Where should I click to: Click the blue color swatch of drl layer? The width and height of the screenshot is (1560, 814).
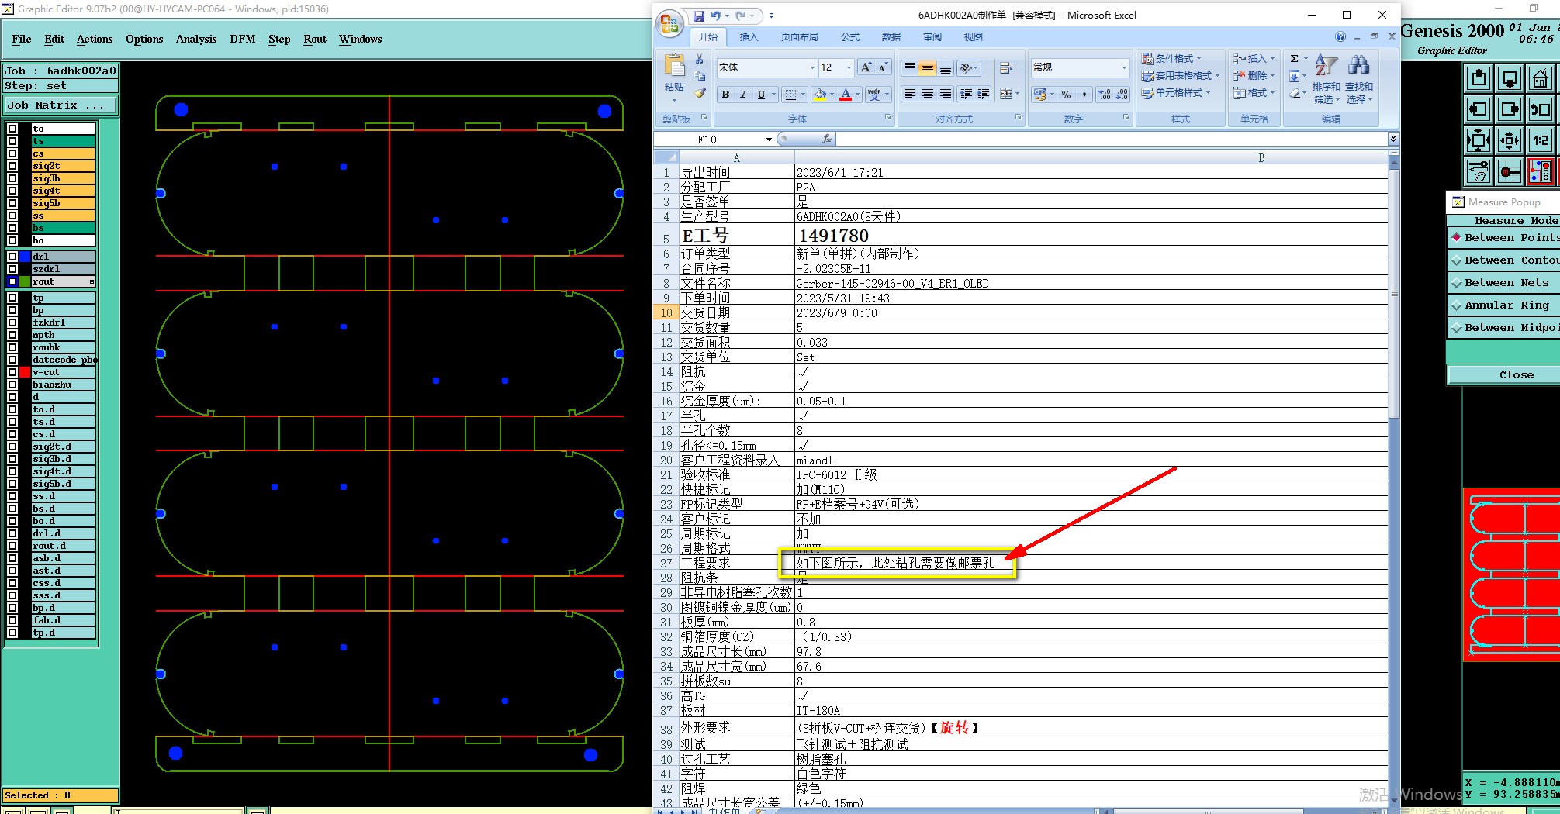click(x=25, y=257)
